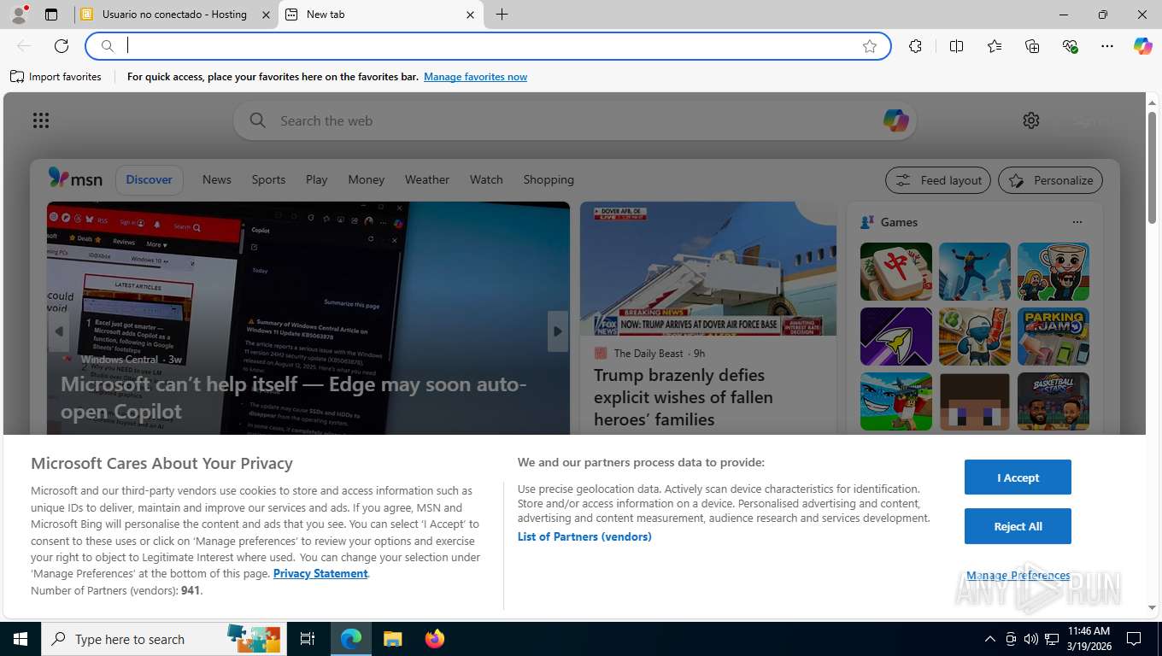Open the Edge profile icon
The height and width of the screenshot is (656, 1162).
(18, 15)
